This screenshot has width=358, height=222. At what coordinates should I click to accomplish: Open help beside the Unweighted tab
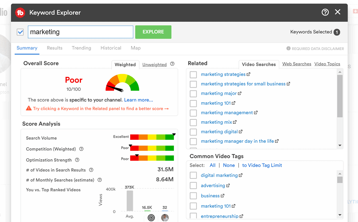173,64
